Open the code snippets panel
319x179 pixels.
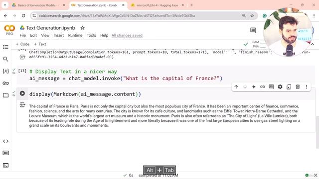click(x=5, y=141)
